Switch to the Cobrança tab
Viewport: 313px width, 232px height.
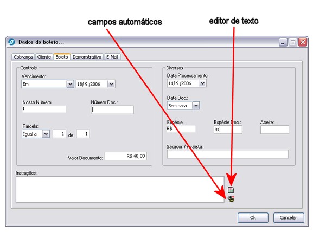coord(23,57)
